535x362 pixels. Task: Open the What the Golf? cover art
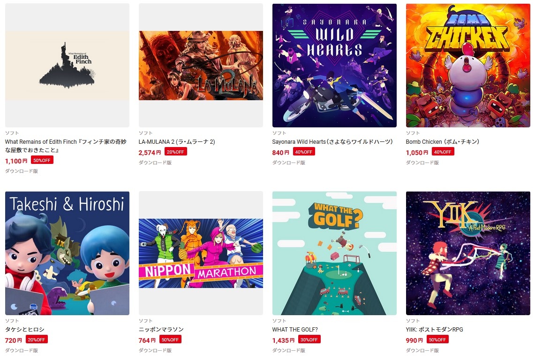[x=334, y=253]
